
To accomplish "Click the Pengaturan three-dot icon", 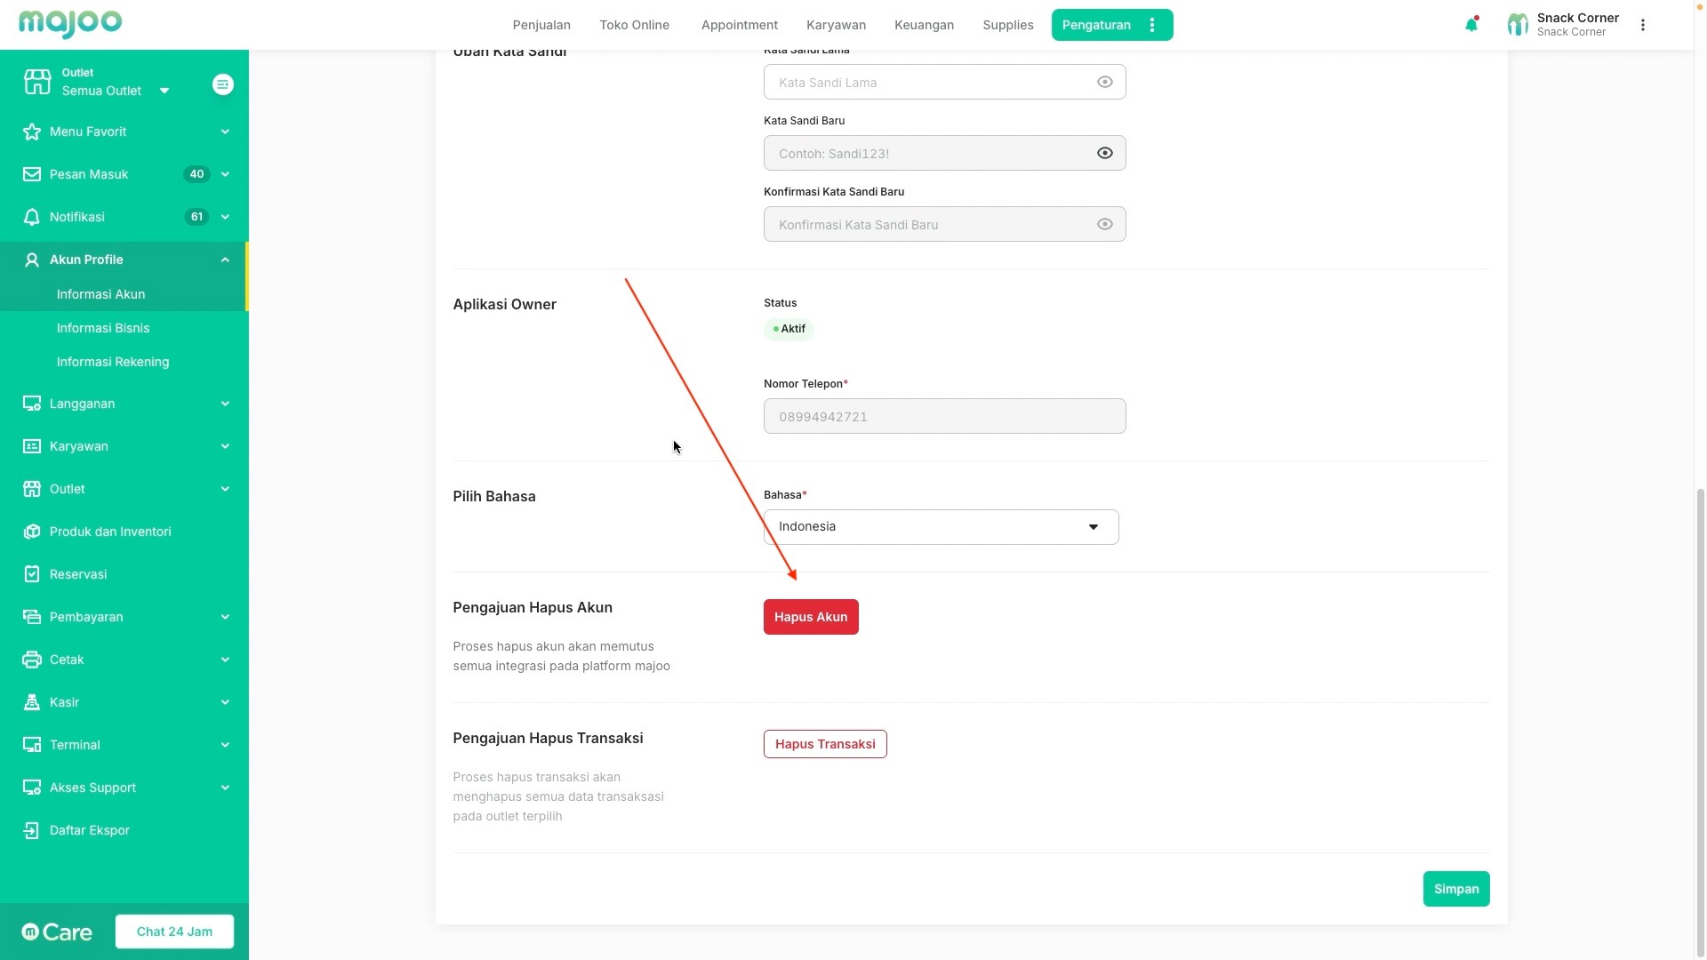I will (1152, 25).
